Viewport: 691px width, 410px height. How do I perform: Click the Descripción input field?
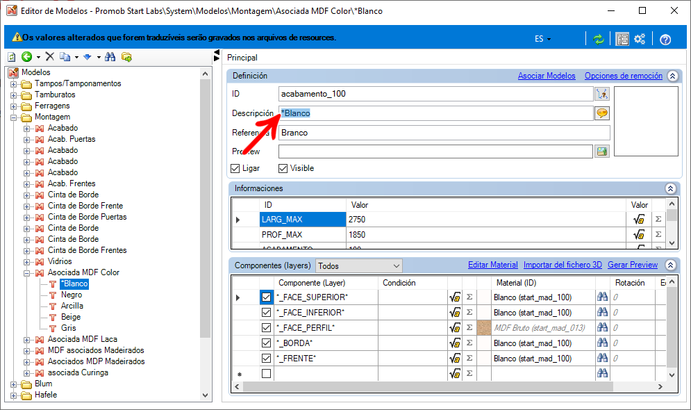436,113
